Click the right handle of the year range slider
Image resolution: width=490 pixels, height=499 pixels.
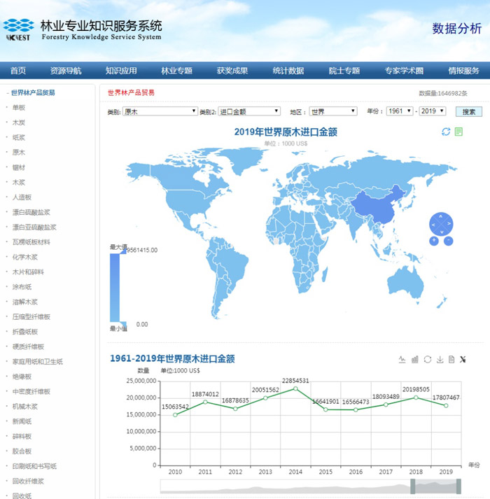458,486
